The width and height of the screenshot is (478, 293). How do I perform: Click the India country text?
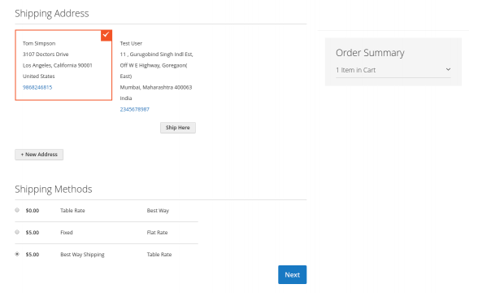[x=126, y=98]
